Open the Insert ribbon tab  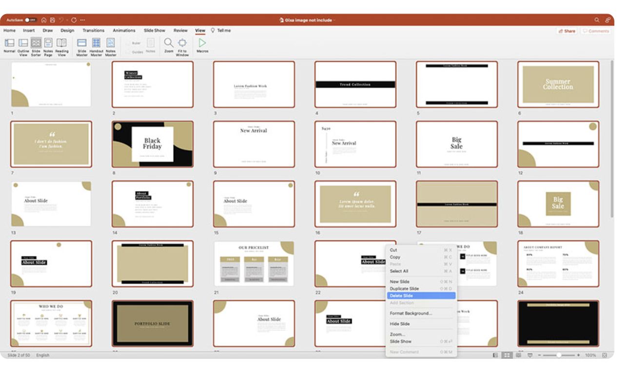(x=29, y=30)
